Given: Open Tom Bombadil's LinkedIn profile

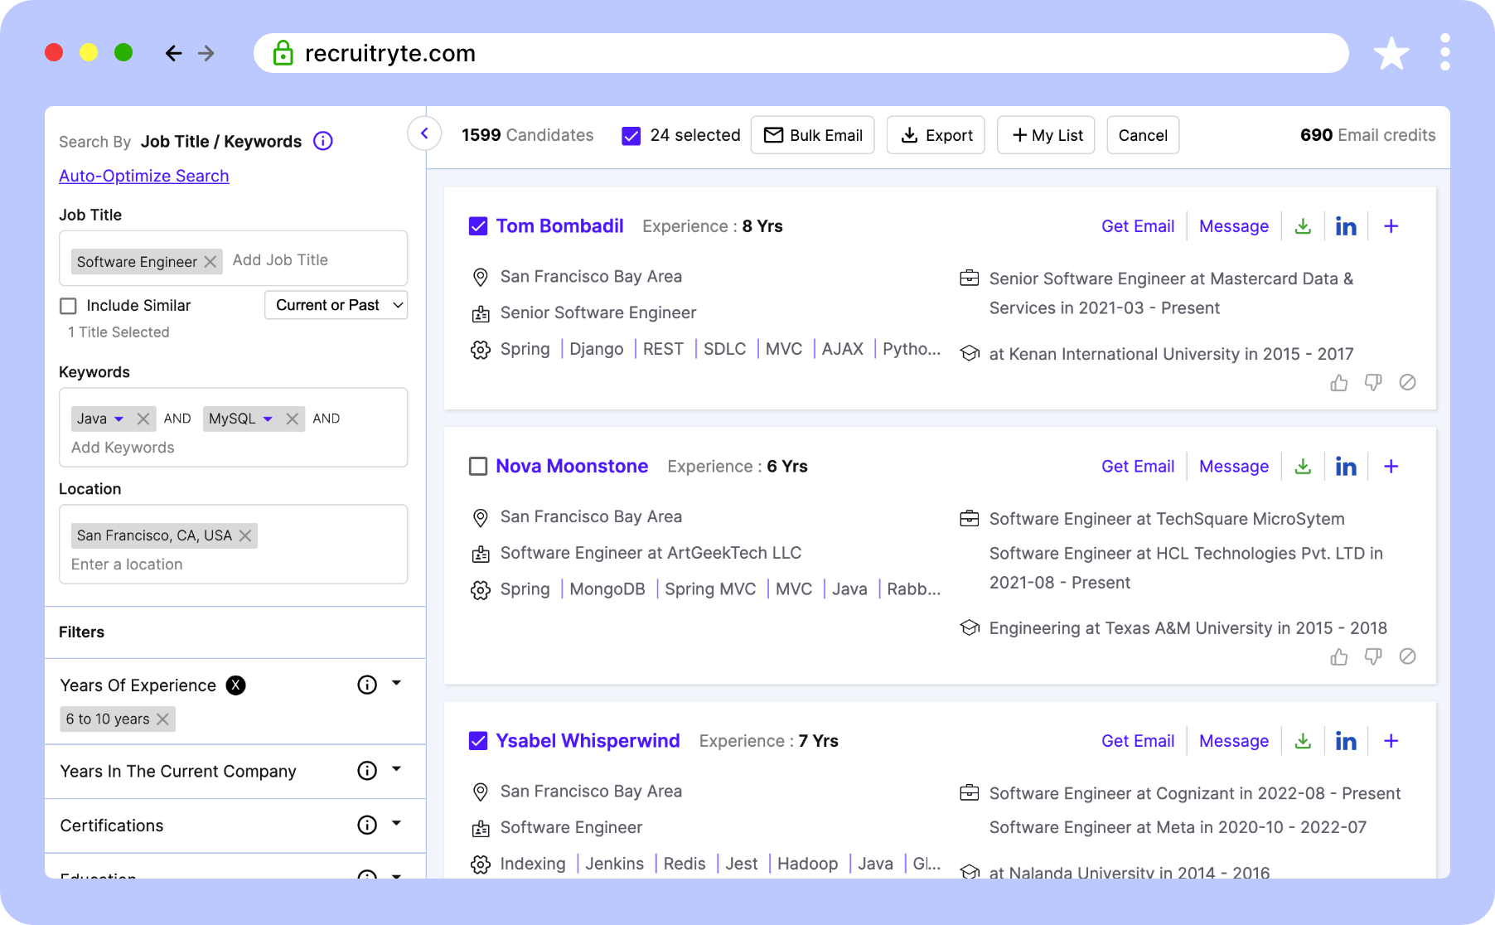Looking at the screenshot, I should [x=1346, y=225].
